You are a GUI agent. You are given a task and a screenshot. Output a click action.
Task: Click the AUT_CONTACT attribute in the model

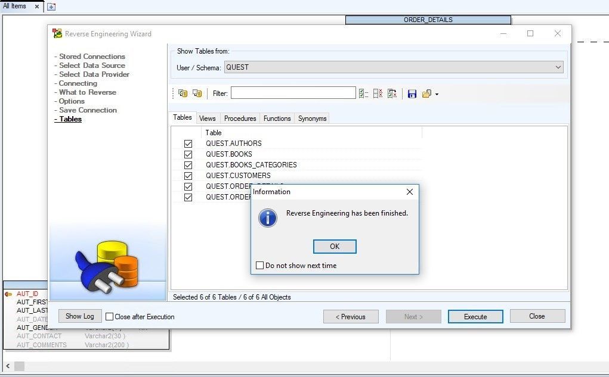tap(39, 336)
